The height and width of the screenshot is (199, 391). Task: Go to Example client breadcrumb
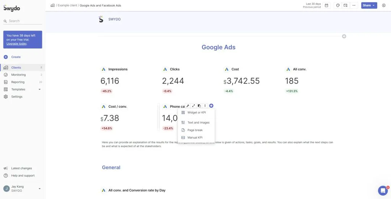coord(67,5)
